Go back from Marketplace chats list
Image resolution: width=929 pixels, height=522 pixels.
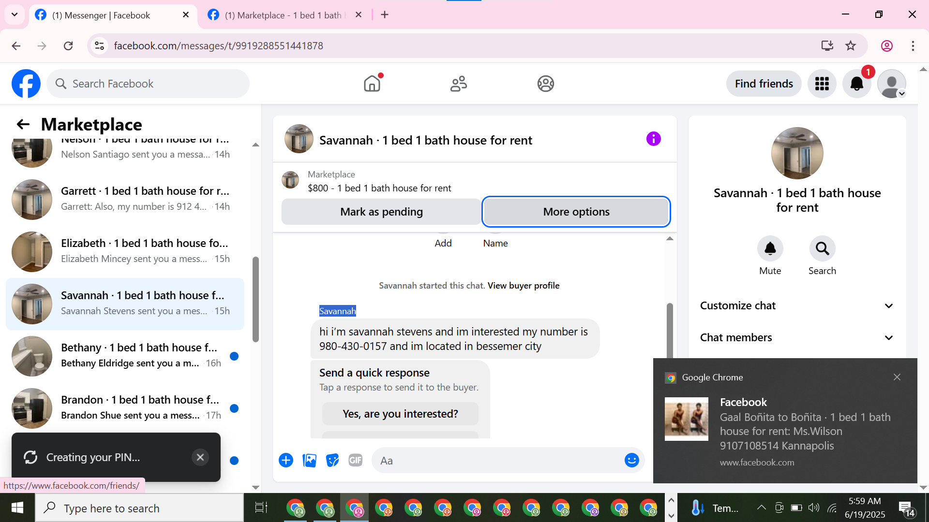(23, 124)
